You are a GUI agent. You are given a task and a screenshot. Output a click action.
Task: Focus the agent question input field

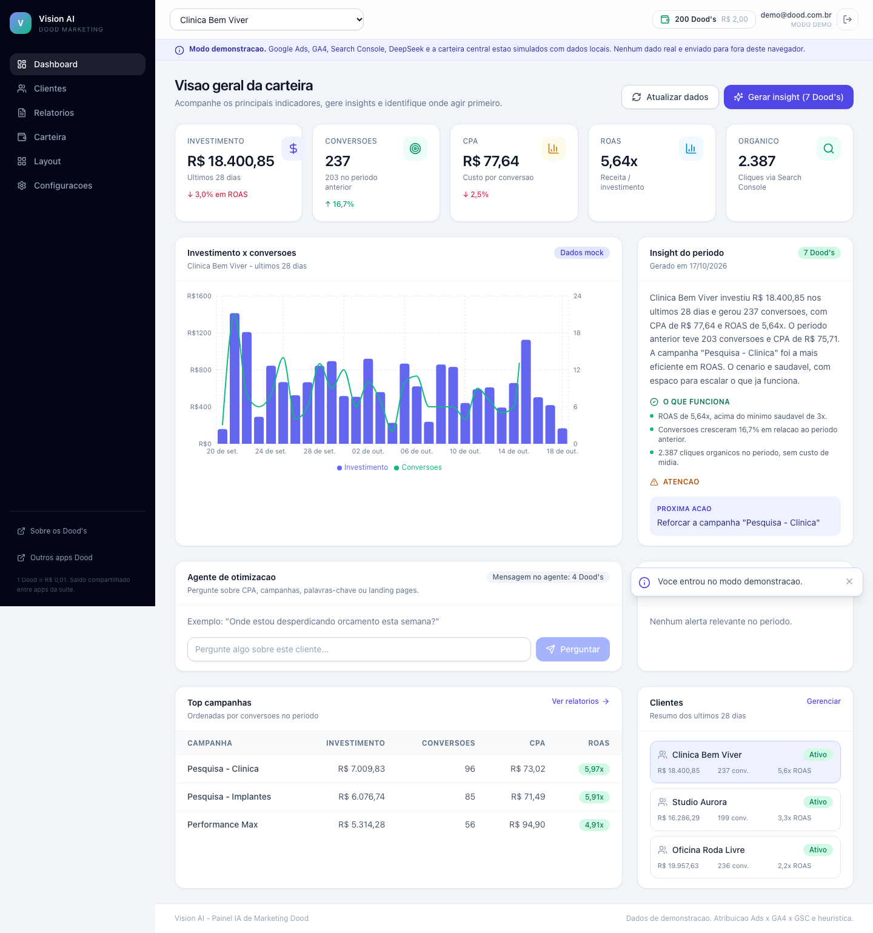point(359,649)
